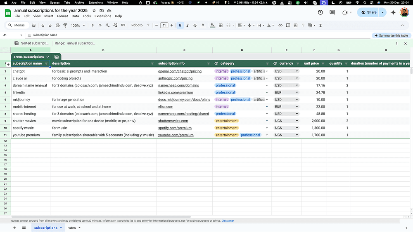Screen dimensions: 413x232
Task: Filter the subscription name column
Action: click(x=46, y=63)
